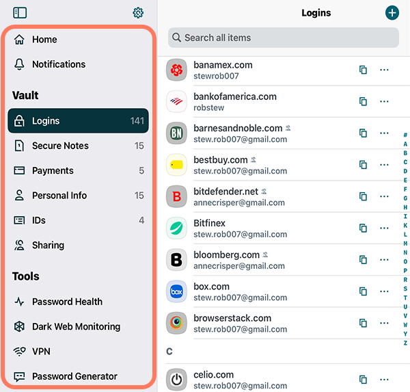
Task: Open more options for bloomberg.com
Action: tap(384, 260)
